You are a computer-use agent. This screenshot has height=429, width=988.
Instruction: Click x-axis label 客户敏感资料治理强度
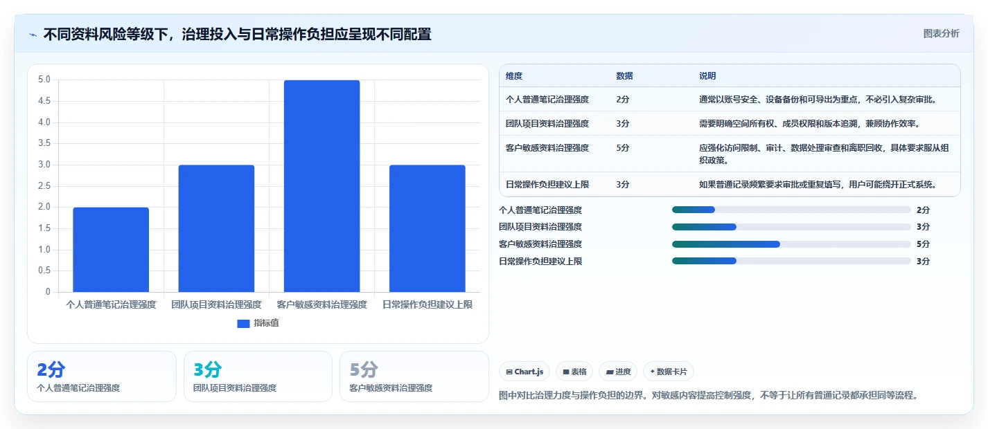(x=321, y=304)
